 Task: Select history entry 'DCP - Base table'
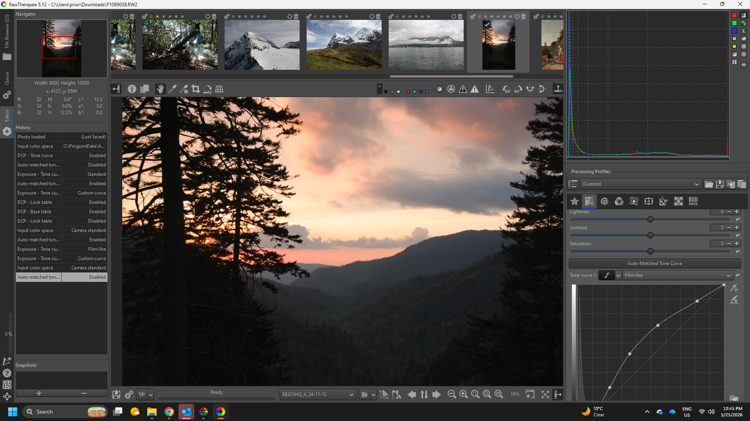[x=62, y=212]
